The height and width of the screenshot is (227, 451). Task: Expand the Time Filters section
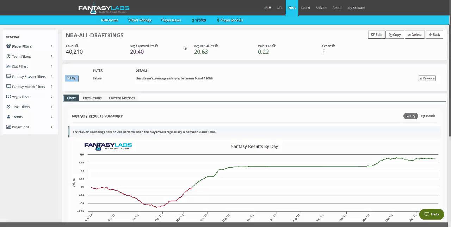(x=51, y=107)
